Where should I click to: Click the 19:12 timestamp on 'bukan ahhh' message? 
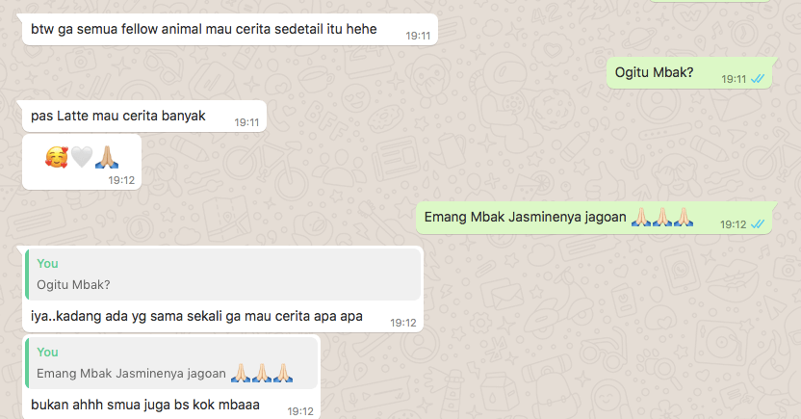[300, 411]
